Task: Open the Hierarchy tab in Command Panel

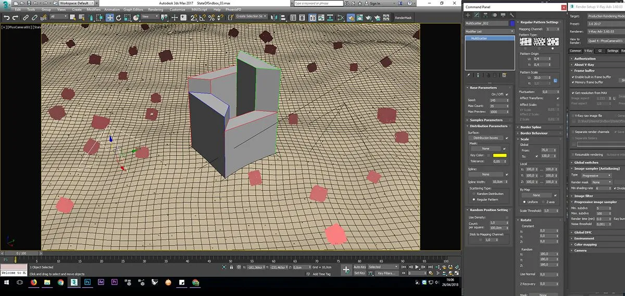Action: 486,15
